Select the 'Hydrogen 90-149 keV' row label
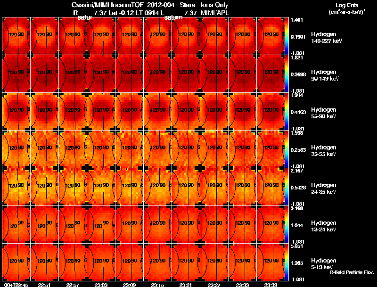 pyautogui.click(x=325, y=75)
